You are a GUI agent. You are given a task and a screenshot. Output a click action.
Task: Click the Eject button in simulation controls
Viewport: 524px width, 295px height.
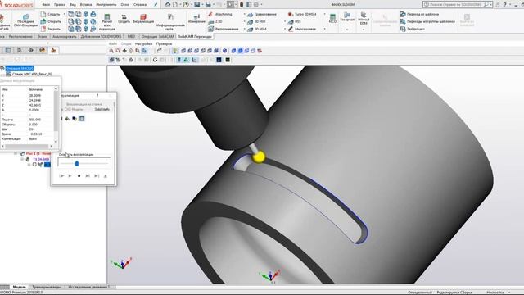(106, 176)
